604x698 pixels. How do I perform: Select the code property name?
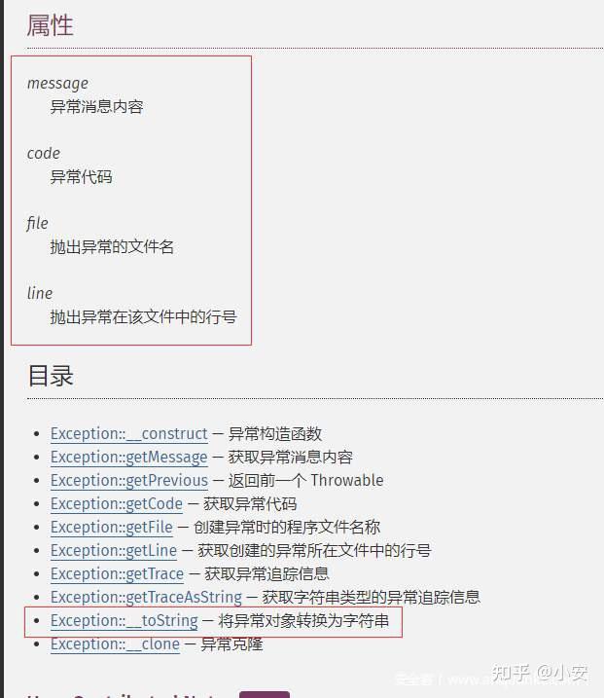tap(44, 153)
